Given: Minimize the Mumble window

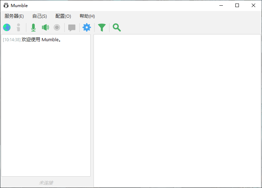Looking at the screenshot, I should [x=221, y=5].
